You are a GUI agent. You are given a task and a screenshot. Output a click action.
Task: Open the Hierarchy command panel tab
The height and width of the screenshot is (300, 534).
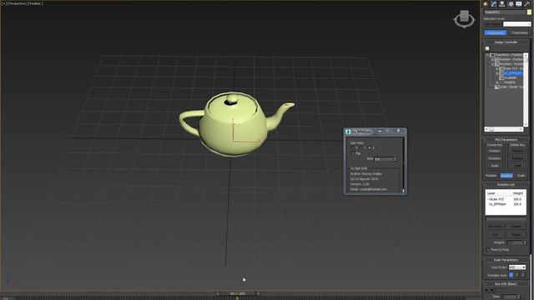(502, 4)
